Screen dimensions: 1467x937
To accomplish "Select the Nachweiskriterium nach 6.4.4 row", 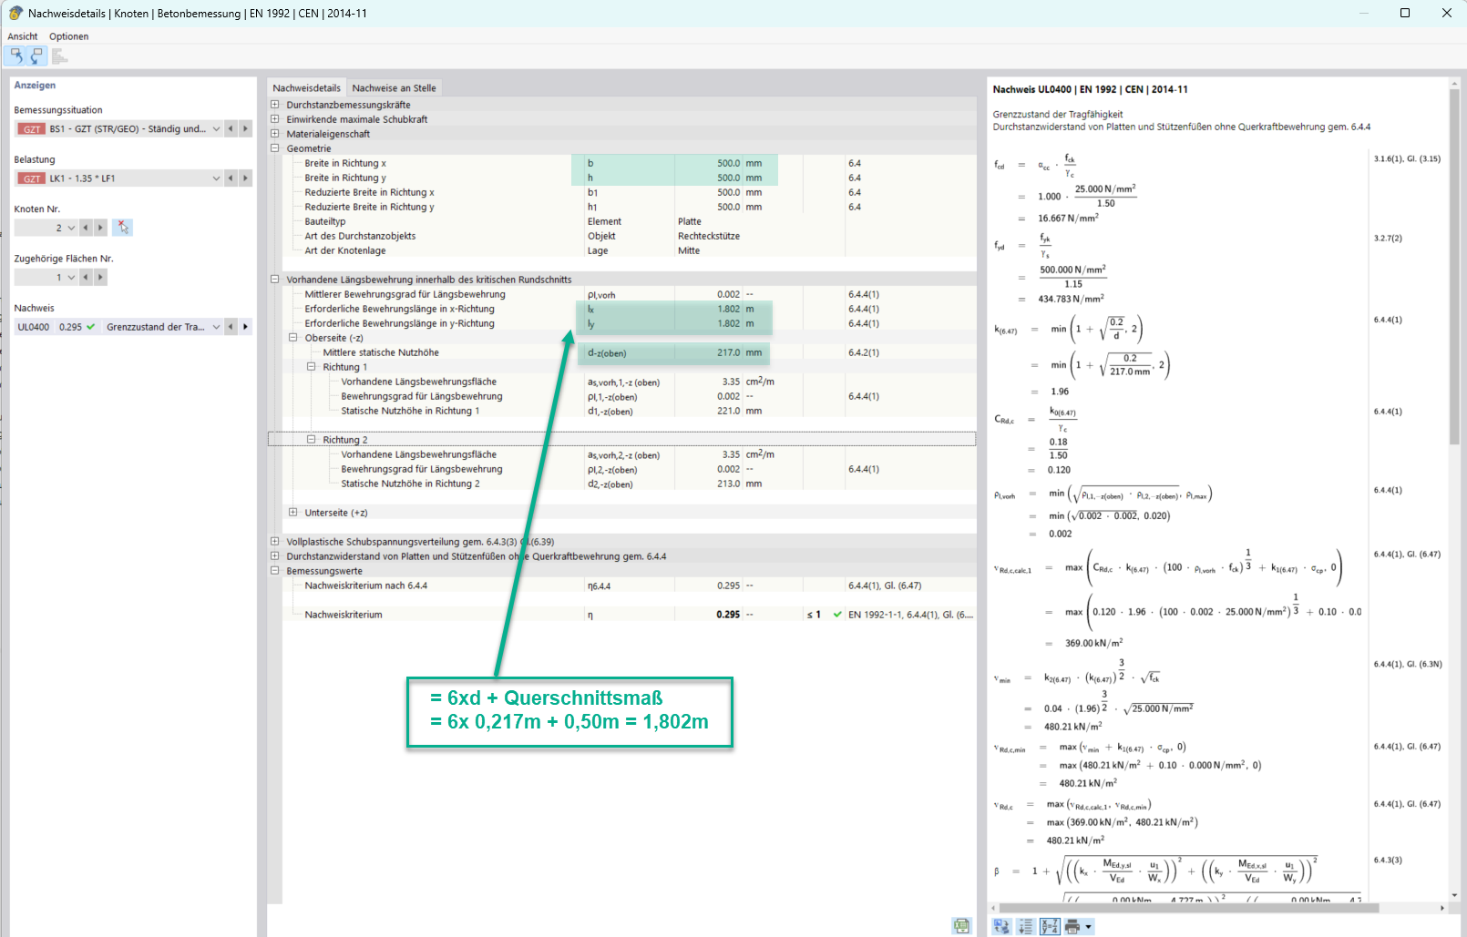I will 630,586.
